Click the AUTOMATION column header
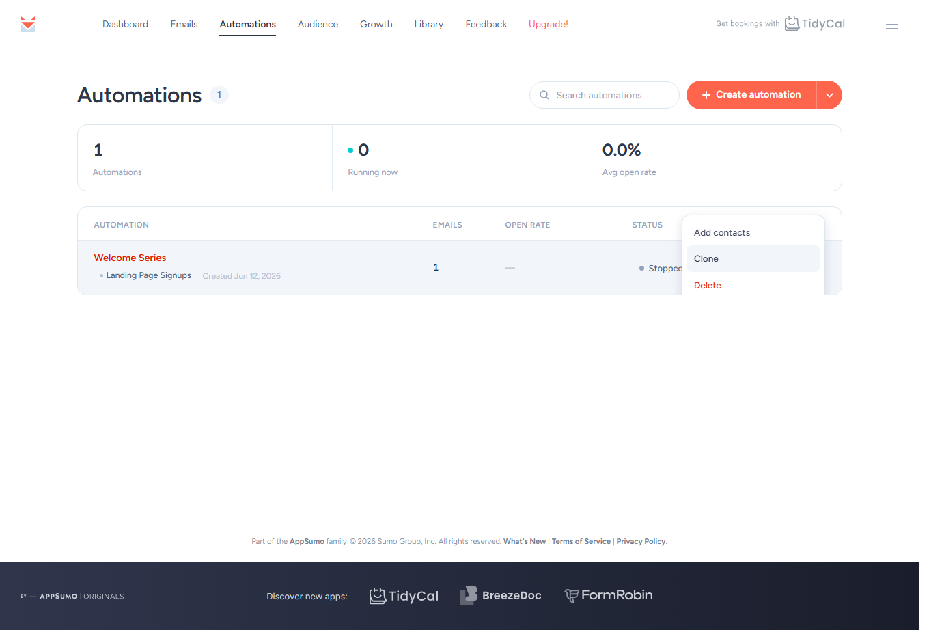Viewport: 929px width, 630px height. coord(121,225)
